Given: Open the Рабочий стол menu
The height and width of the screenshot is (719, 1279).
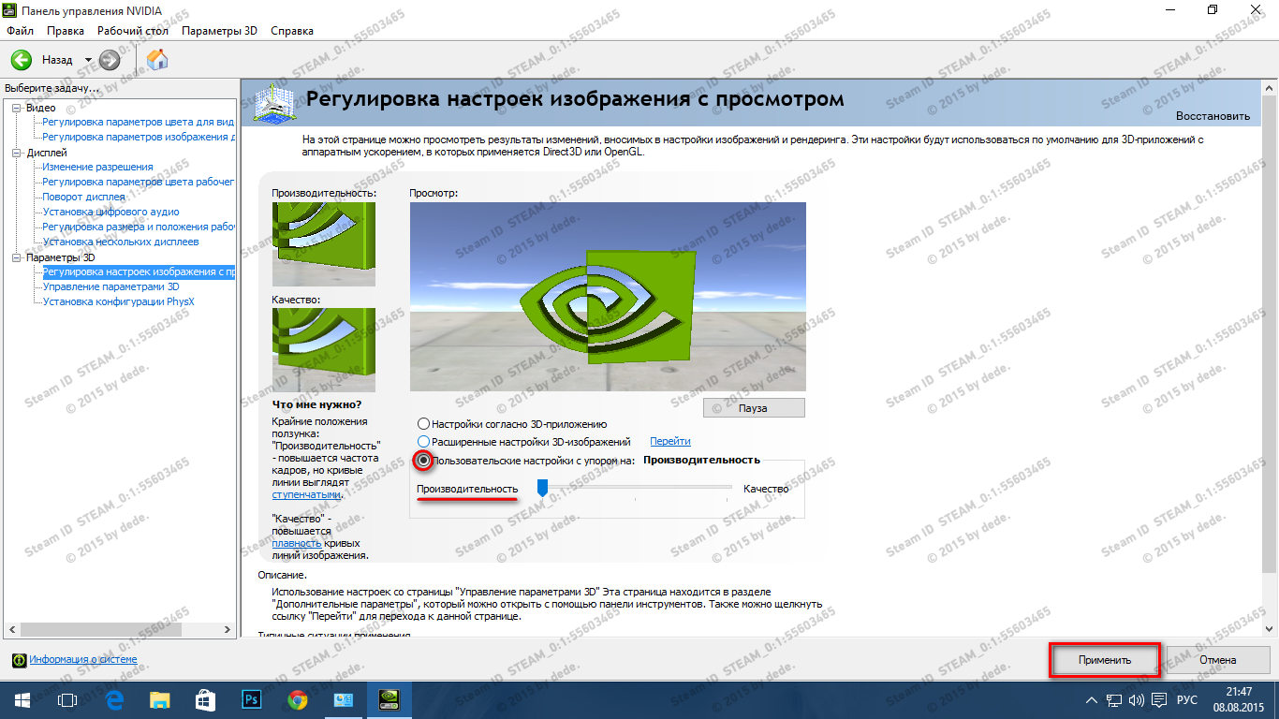Looking at the screenshot, I should (x=133, y=31).
